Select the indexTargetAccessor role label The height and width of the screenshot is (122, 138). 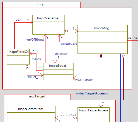[93, 93]
